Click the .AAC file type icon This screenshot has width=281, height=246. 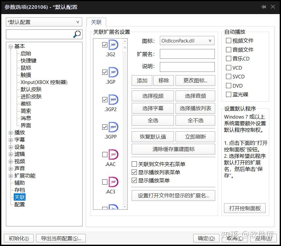click(x=113, y=155)
